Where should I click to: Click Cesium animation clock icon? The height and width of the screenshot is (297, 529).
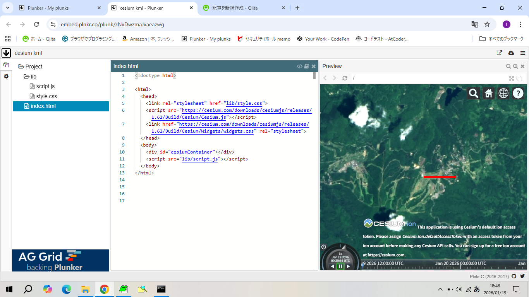click(324, 247)
